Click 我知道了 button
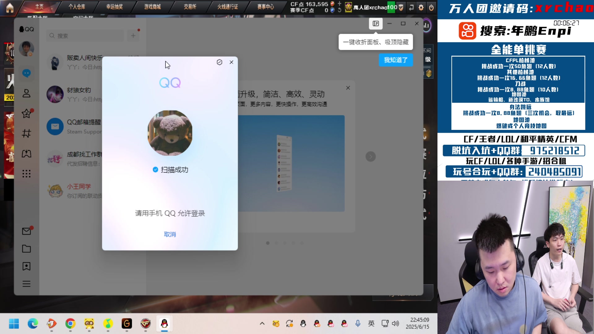The image size is (594, 334). point(396,60)
